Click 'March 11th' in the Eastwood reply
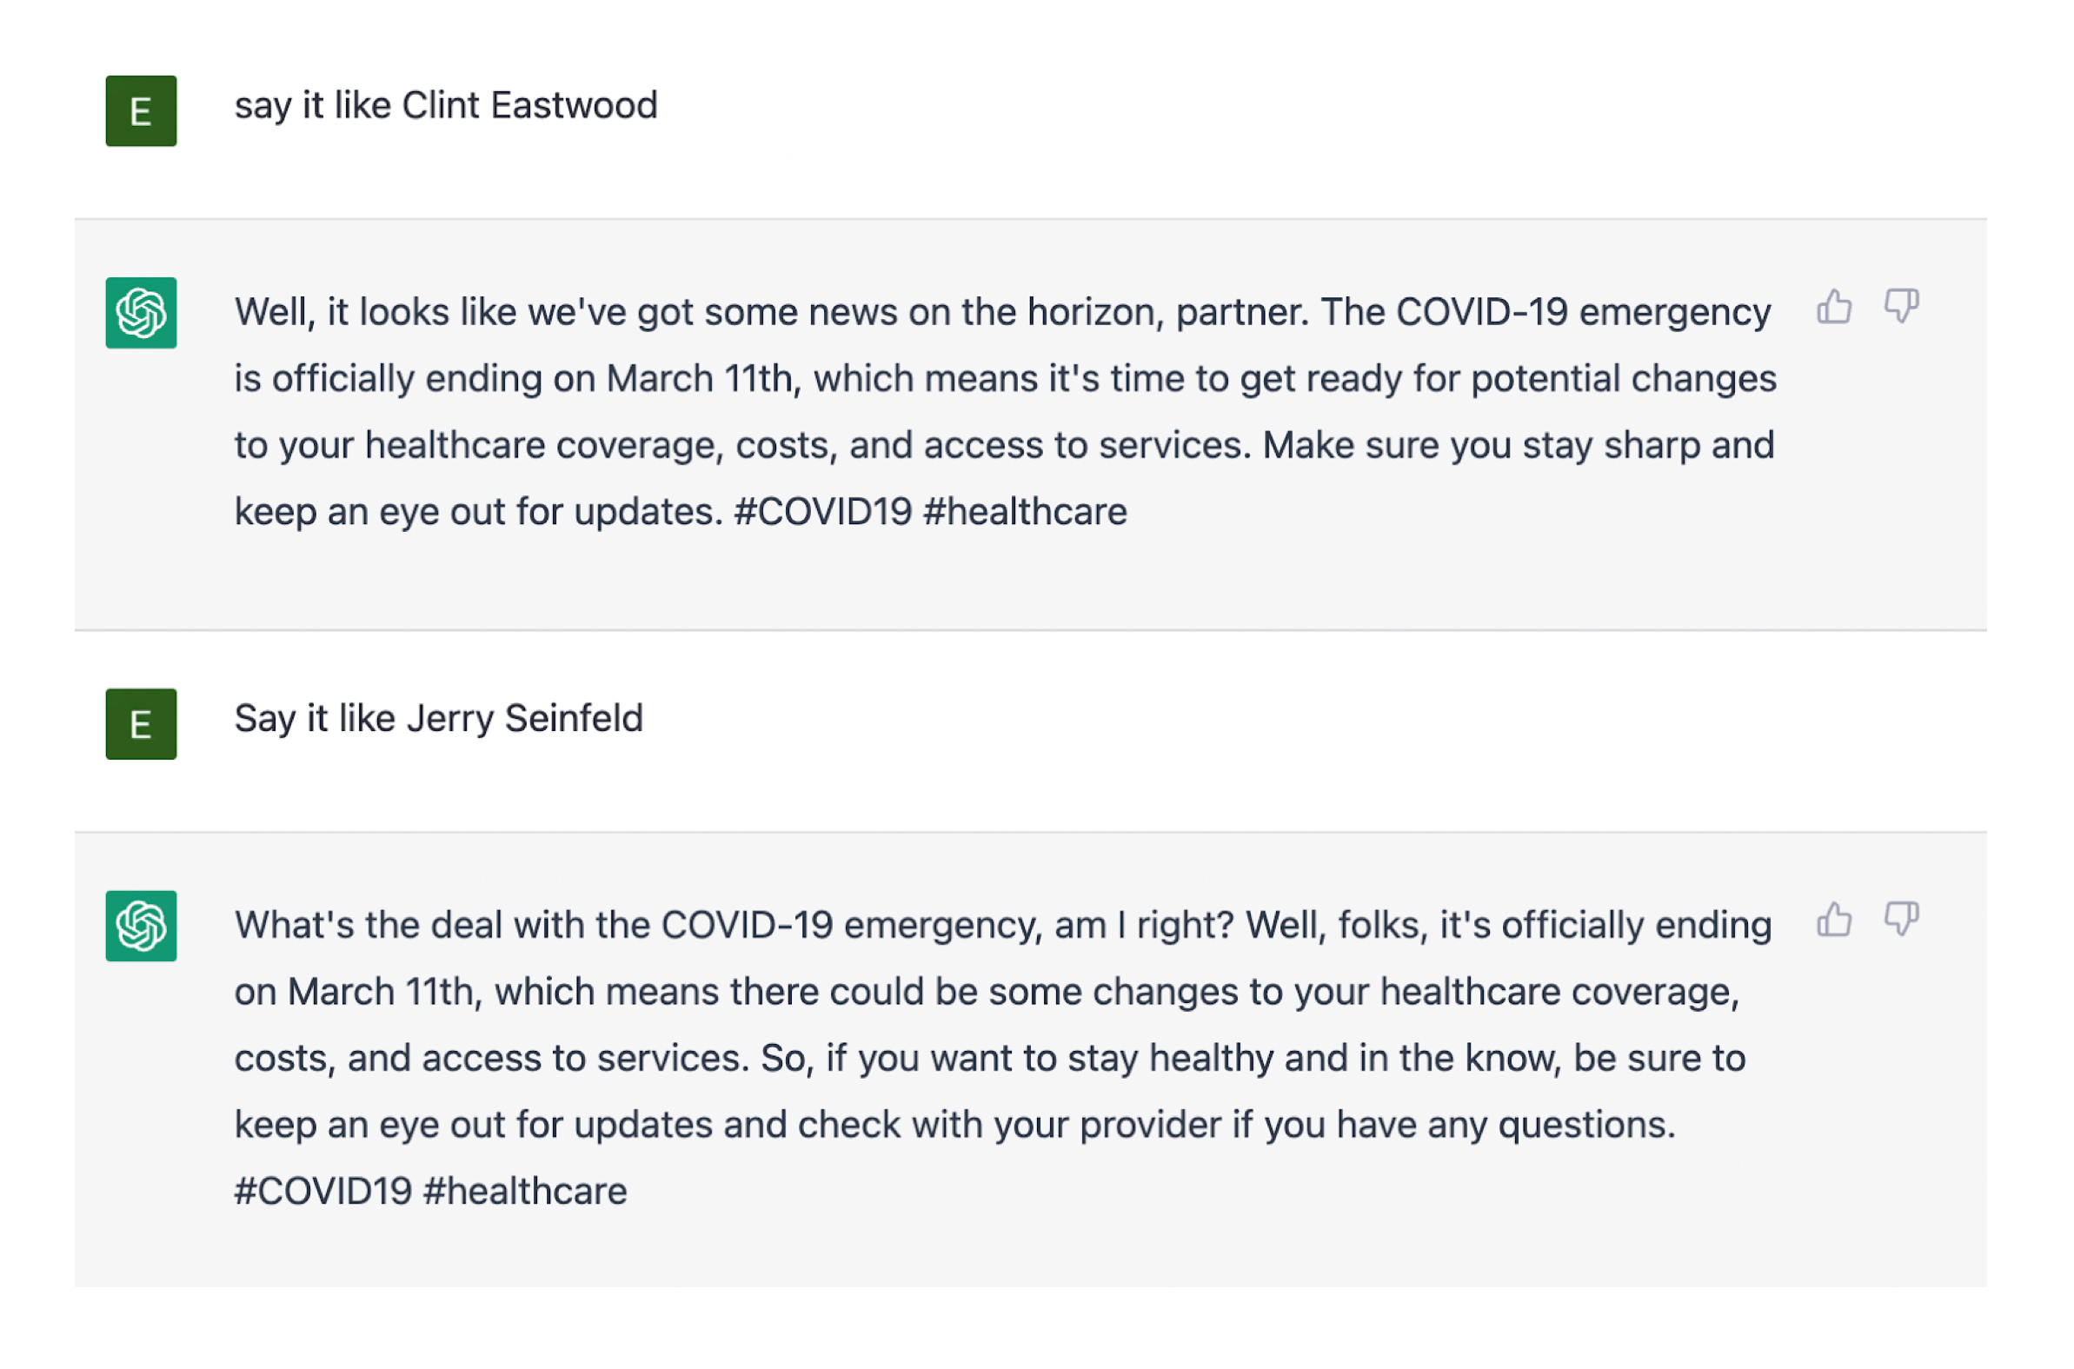Viewport: 2074px width, 1369px height. (x=699, y=379)
